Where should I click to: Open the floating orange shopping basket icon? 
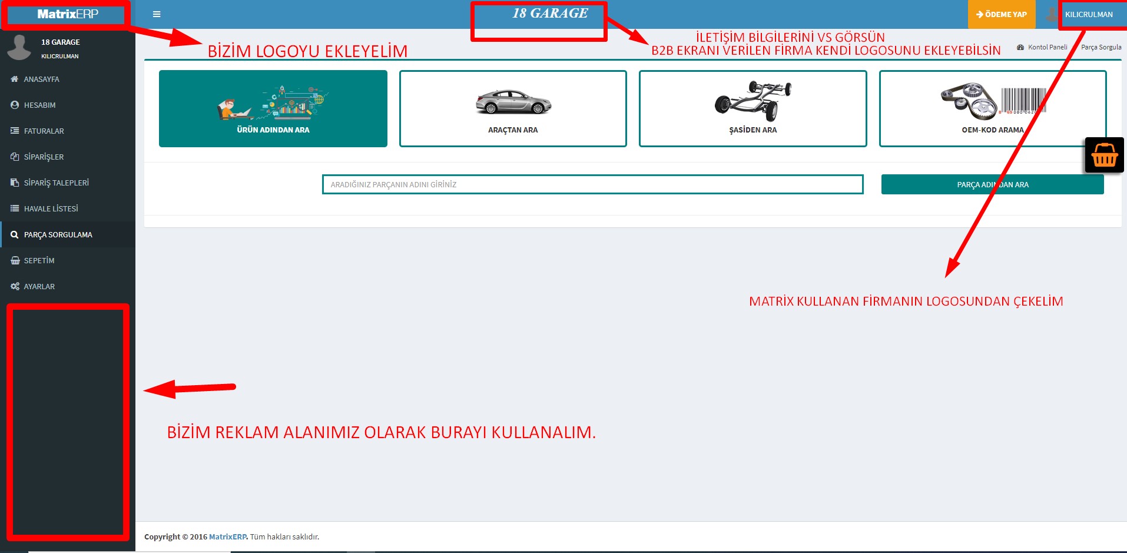1104,155
